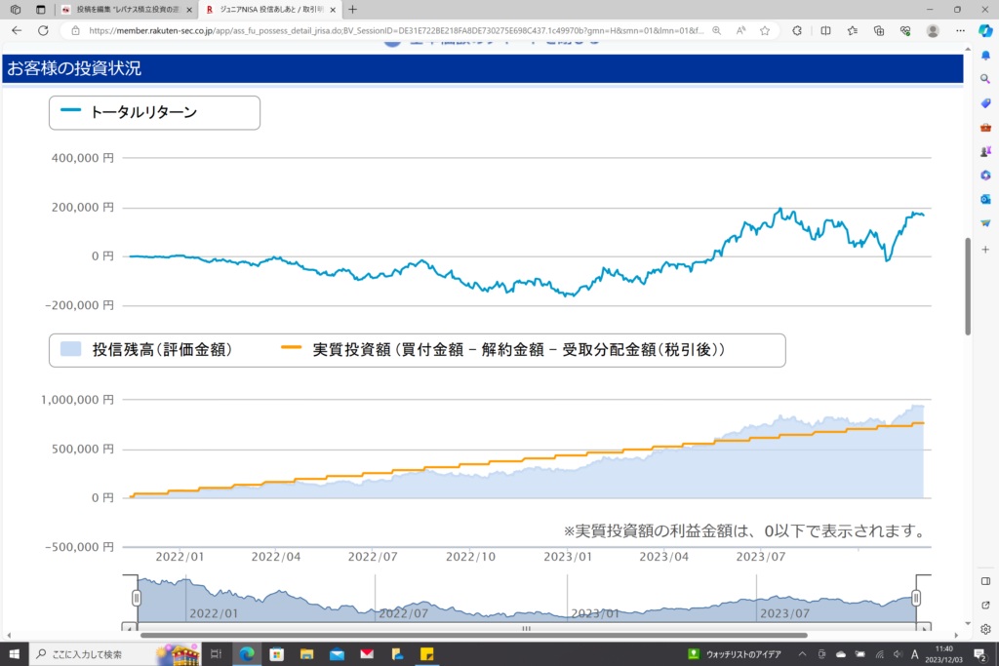This screenshot has height=666, width=999.
Task: Expand Edge Settings and more menu
Action: [960, 30]
